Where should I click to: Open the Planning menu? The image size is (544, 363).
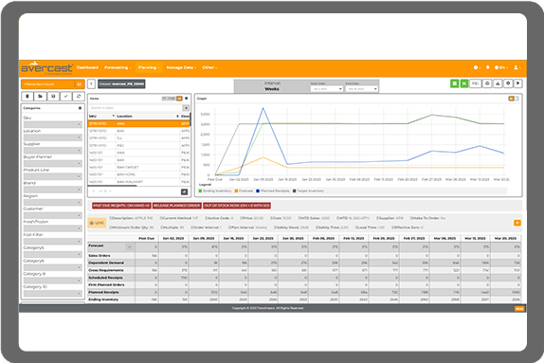click(x=149, y=67)
